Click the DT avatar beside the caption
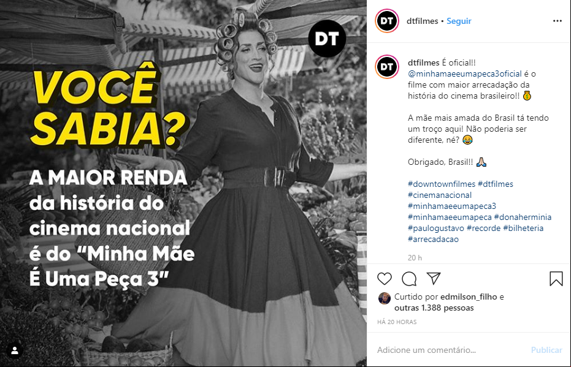This screenshot has height=367, width=571. click(x=387, y=67)
